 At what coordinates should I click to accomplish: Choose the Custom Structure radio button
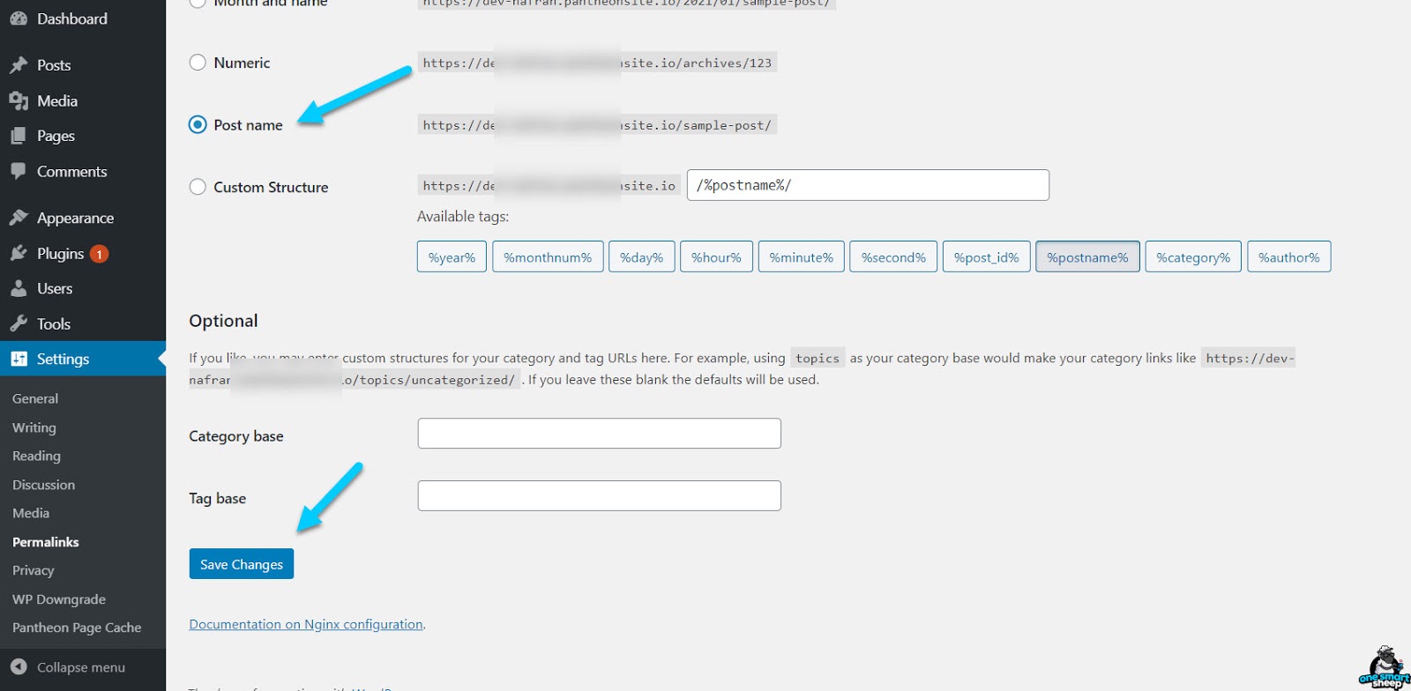pyautogui.click(x=198, y=187)
